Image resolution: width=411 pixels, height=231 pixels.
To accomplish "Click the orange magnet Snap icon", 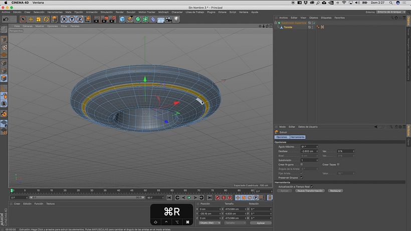I will [4, 114].
